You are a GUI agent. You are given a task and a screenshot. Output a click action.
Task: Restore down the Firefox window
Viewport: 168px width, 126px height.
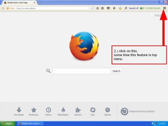point(162,2)
